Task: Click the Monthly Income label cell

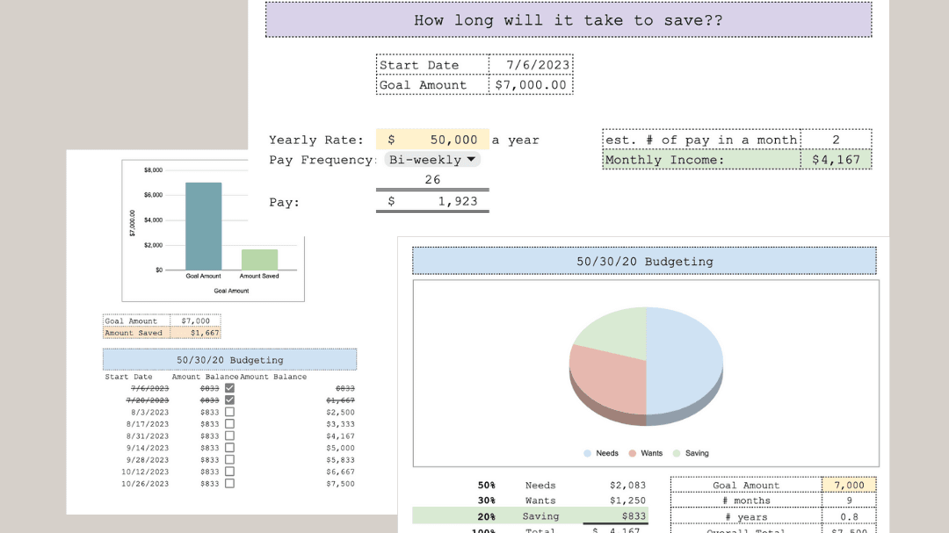Action: [701, 160]
